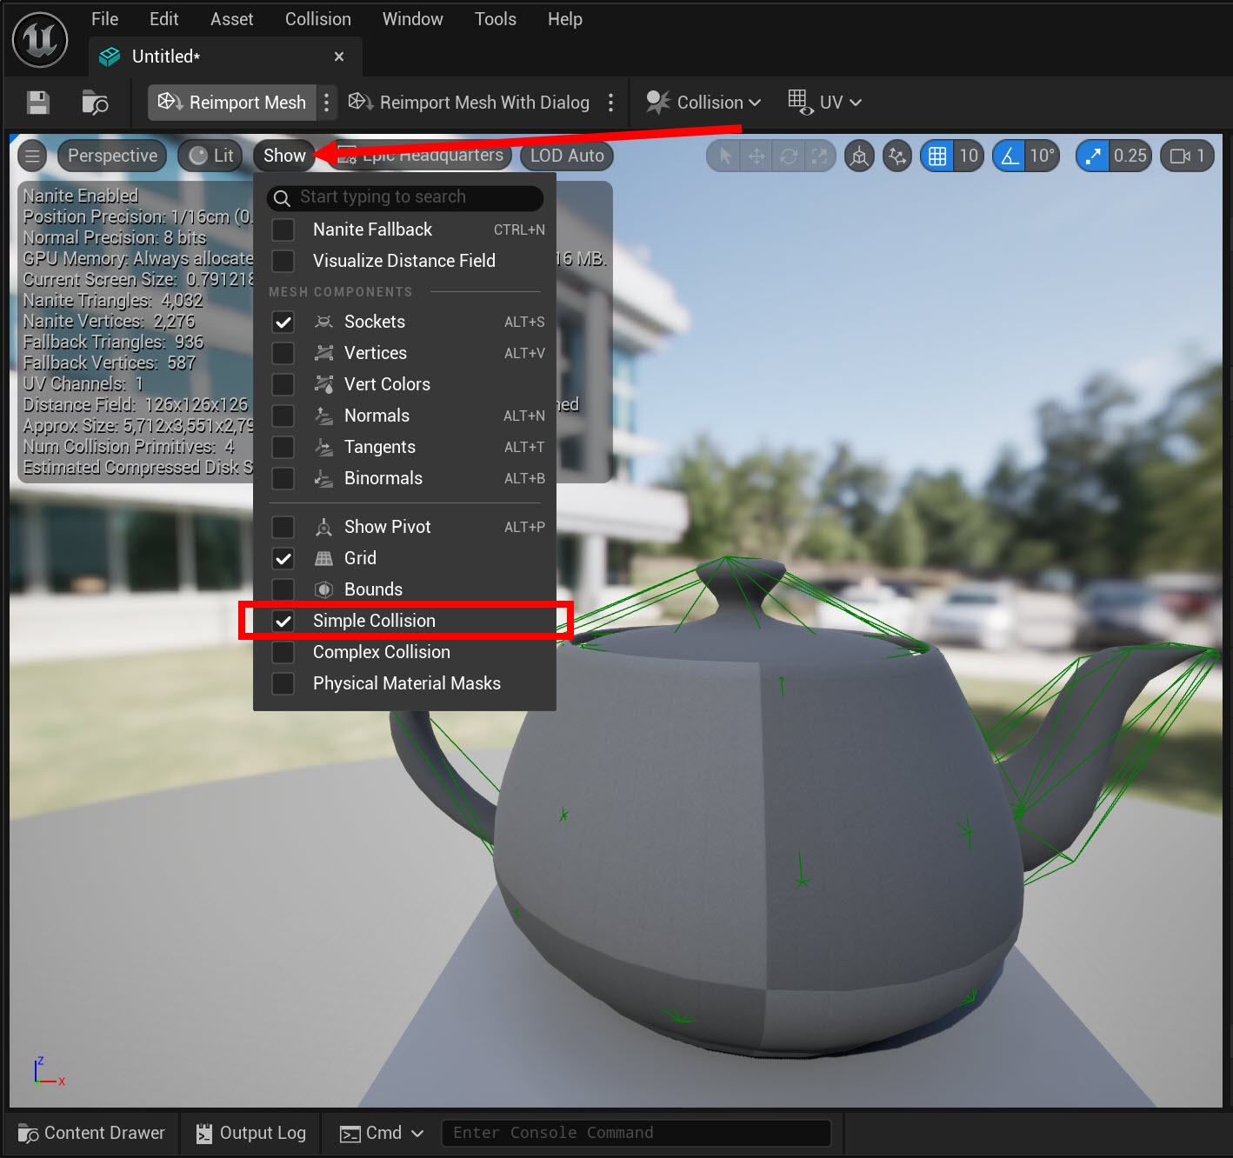This screenshot has height=1158, width=1233.
Task: Click the 'Fallback Vertices: 587' stat text
Action: [x=110, y=363]
